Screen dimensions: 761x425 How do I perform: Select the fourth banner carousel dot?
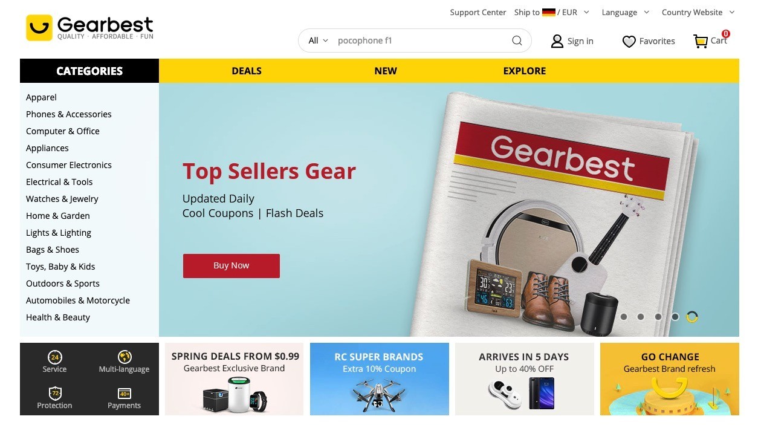point(675,317)
